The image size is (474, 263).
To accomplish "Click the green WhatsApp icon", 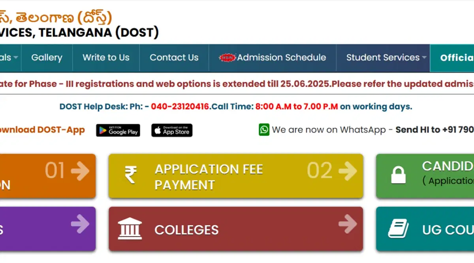I will click(264, 130).
